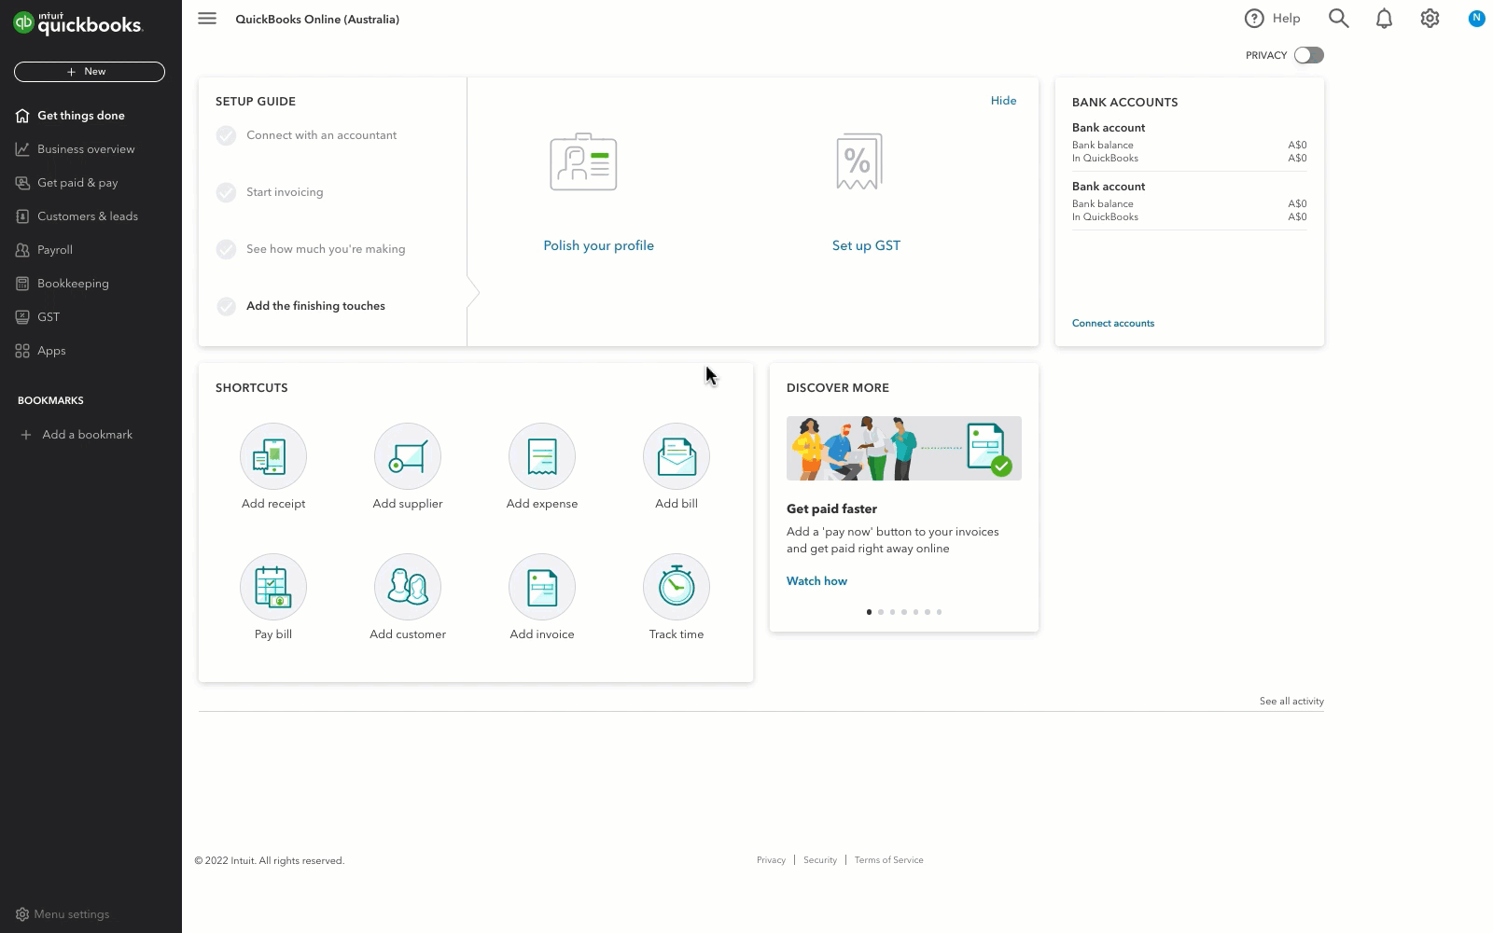The image size is (1493, 933).
Task: Click Get paid faster heading
Action: click(831, 509)
